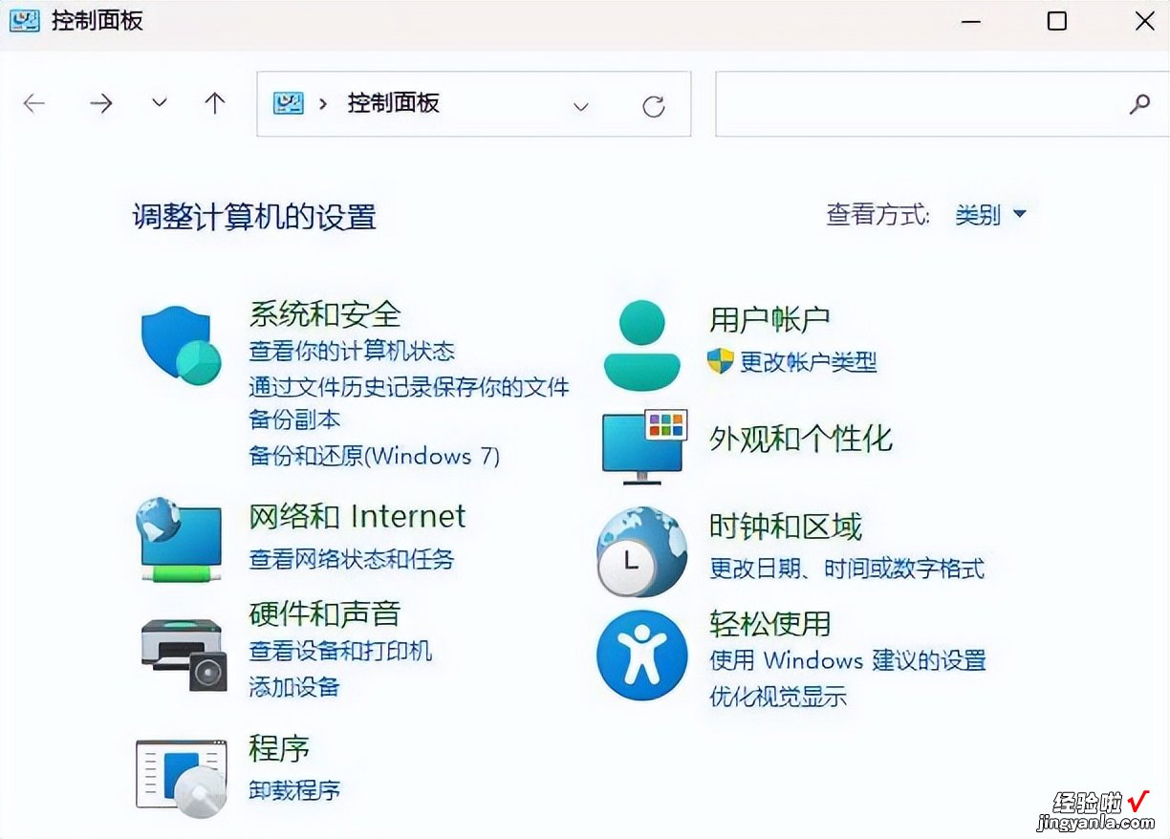
Task: Refresh the Control Panel view
Action: tap(654, 105)
